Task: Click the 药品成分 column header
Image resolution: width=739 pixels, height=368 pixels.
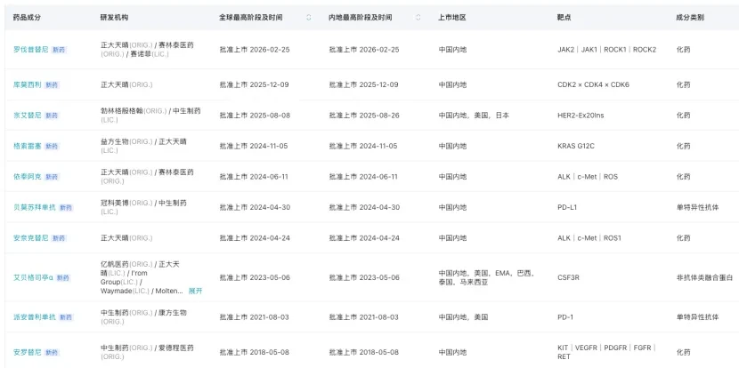Action: [x=27, y=18]
